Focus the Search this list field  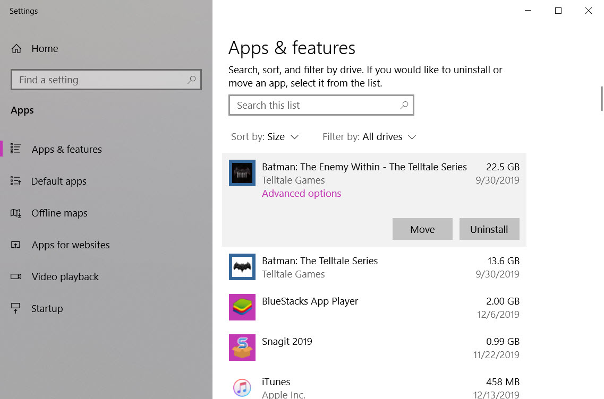pos(321,105)
